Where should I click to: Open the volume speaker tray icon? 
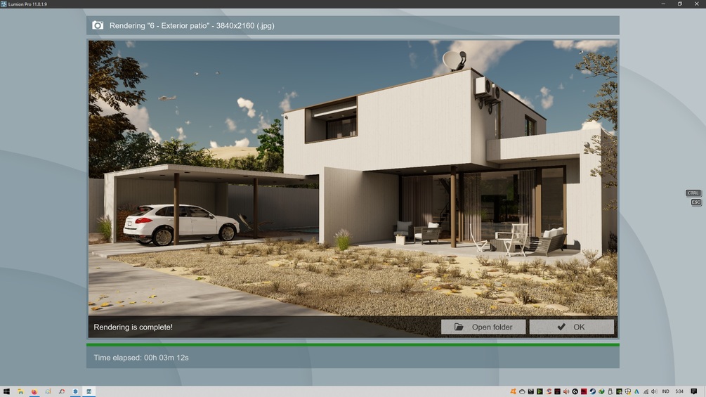654,391
